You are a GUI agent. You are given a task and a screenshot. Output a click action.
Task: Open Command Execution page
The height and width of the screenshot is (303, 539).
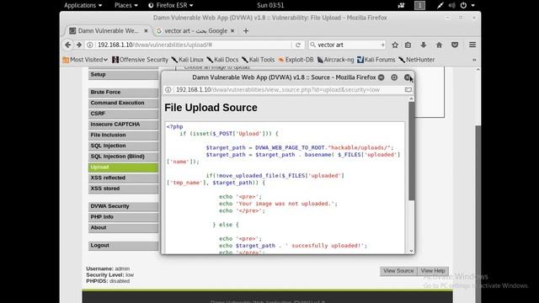123,103
